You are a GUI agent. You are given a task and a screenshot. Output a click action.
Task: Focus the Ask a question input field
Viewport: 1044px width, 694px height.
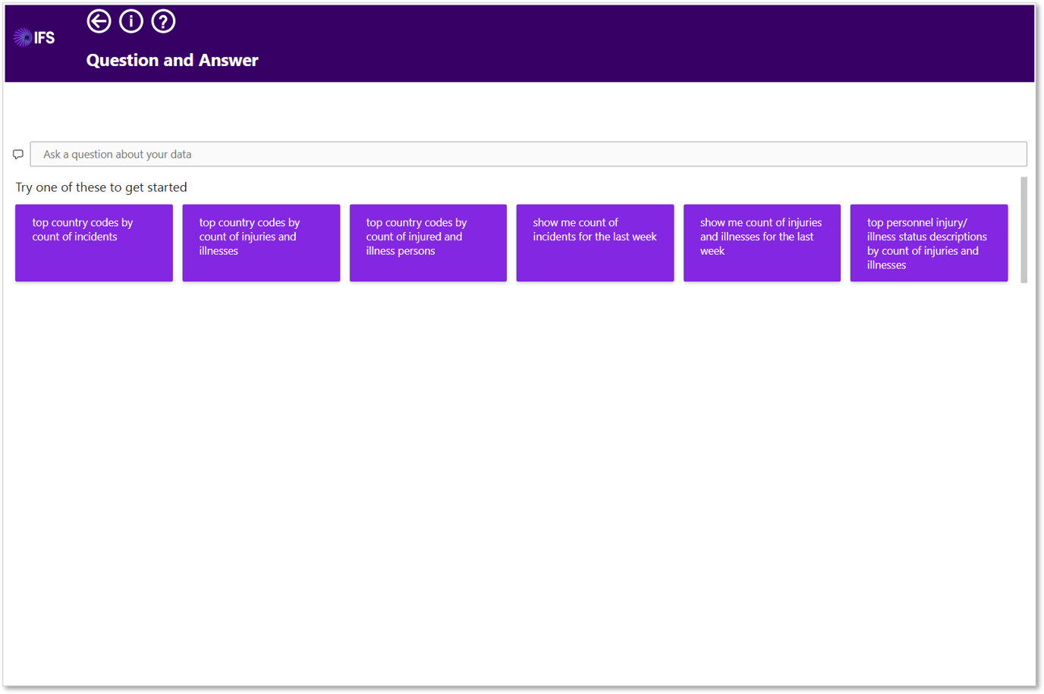(x=528, y=154)
